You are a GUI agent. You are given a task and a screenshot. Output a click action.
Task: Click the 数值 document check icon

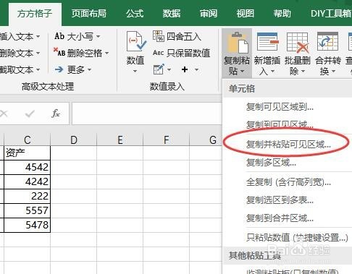click(x=135, y=41)
